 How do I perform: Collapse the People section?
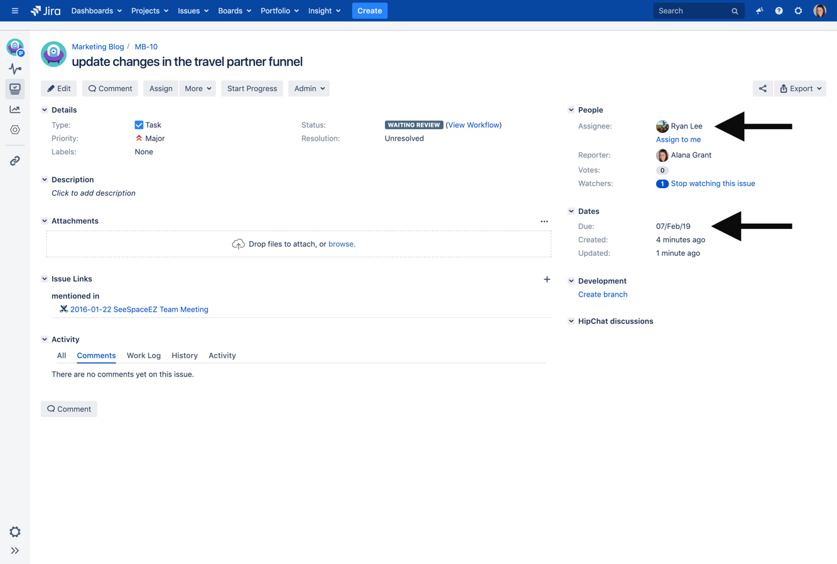[x=571, y=110]
